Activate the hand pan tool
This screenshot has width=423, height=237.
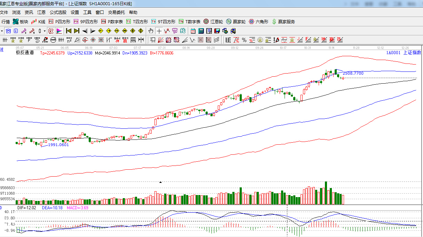tap(151, 31)
